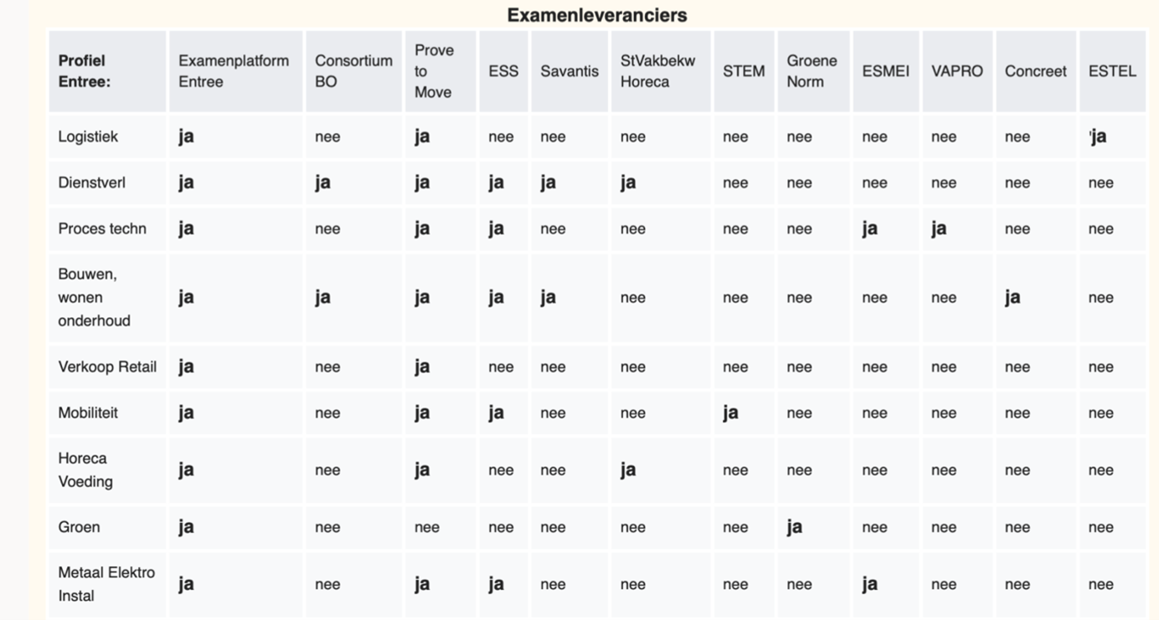Click the Dienstverl row label
This screenshot has height=620, width=1159.
tap(91, 182)
